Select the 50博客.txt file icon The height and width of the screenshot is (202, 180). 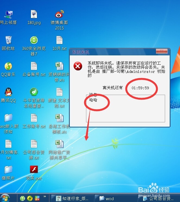[8, 144]
